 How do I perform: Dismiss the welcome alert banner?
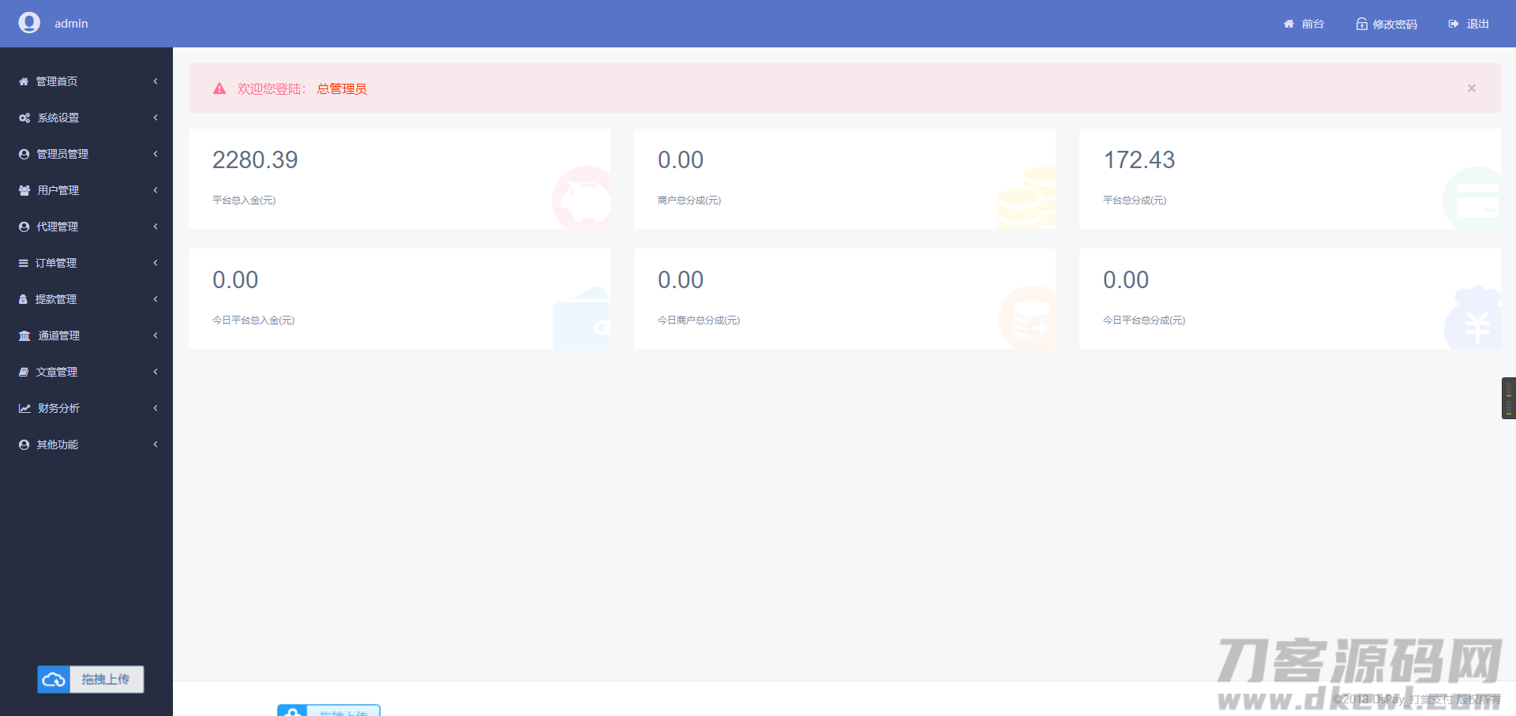tap(1471, 88)
